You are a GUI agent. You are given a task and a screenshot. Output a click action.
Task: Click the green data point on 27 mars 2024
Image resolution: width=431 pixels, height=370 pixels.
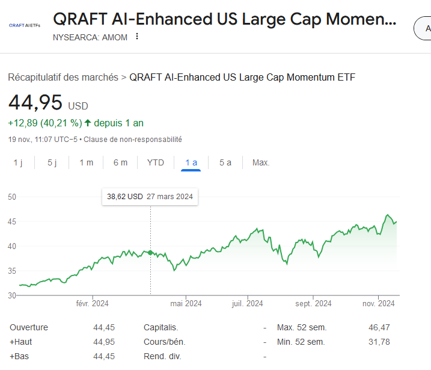click(150, 253)
